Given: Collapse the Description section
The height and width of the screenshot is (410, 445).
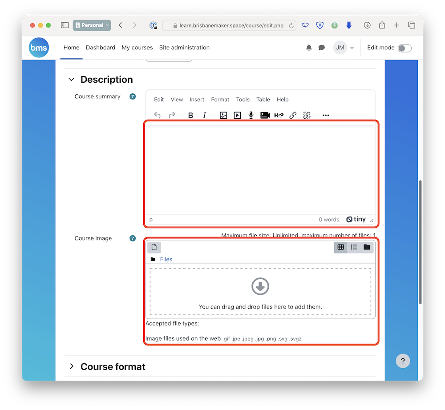Looking at the screenshot, I should pos(71,80).
